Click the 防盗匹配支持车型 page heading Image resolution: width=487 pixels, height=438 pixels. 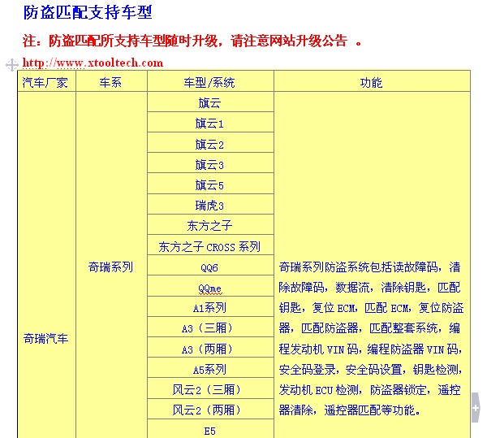(x=88, y=13)
